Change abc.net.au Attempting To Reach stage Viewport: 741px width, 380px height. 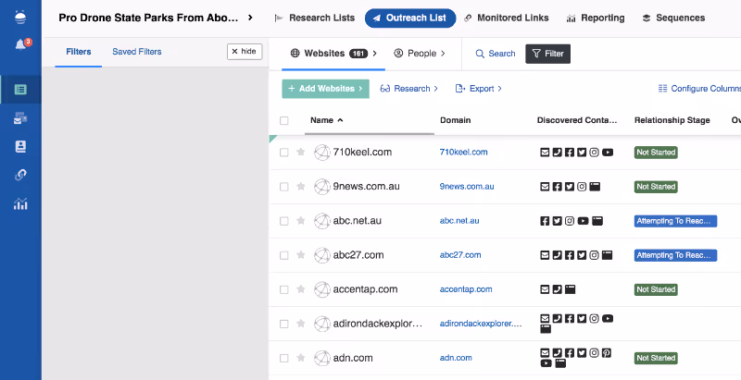pos(675,221)
